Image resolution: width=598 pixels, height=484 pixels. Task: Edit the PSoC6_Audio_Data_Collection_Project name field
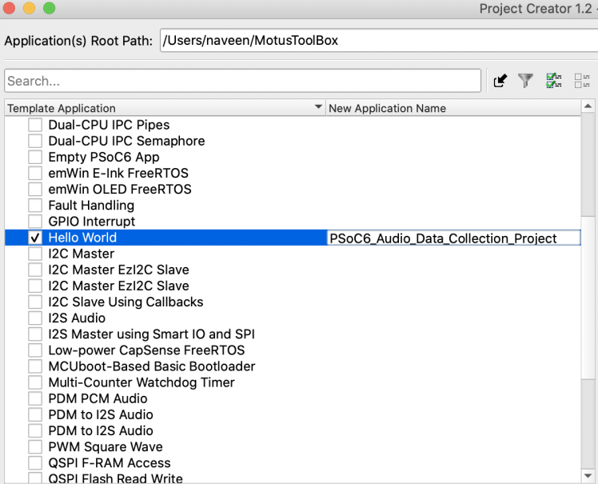click(x=453, y=238)
